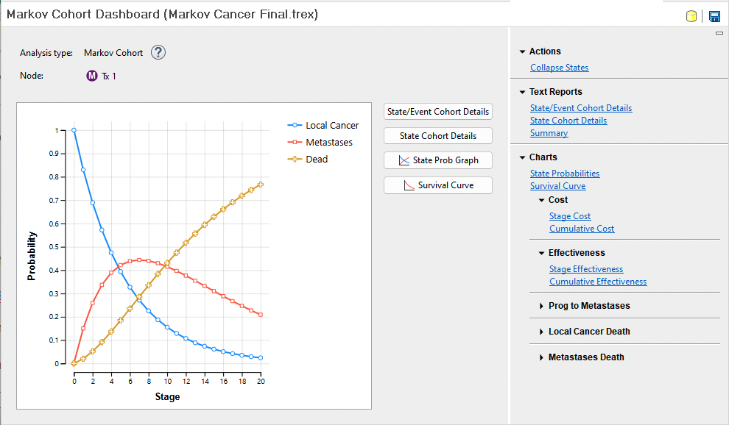The width and height of the screenshot is (729, 425).
Task: Click the yellow database icon in the toolbar
Action: (691, 15)
